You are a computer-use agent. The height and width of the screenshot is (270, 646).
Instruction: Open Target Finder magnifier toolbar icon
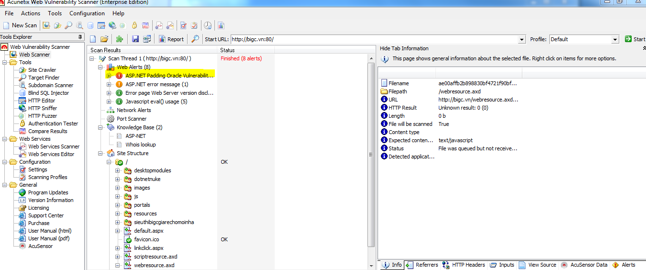(x=68, y=25)
